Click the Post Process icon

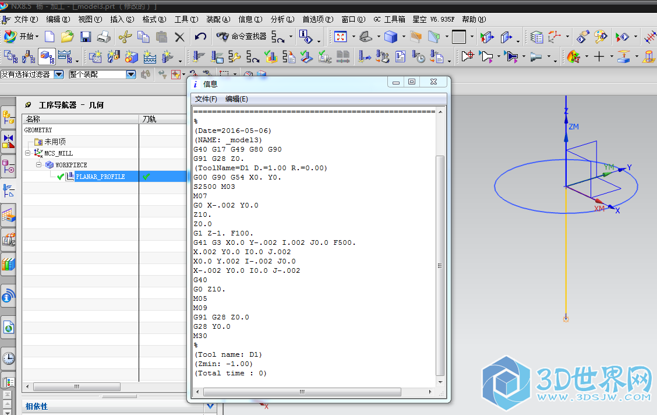point(382,57)
